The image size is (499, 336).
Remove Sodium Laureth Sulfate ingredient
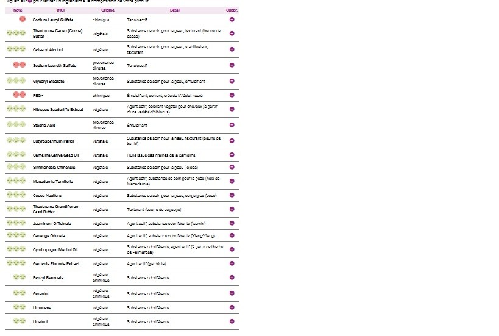[x=232, y=65]
